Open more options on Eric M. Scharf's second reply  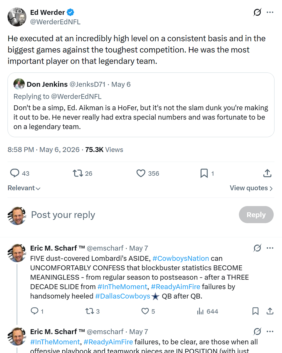pos(270,332)
